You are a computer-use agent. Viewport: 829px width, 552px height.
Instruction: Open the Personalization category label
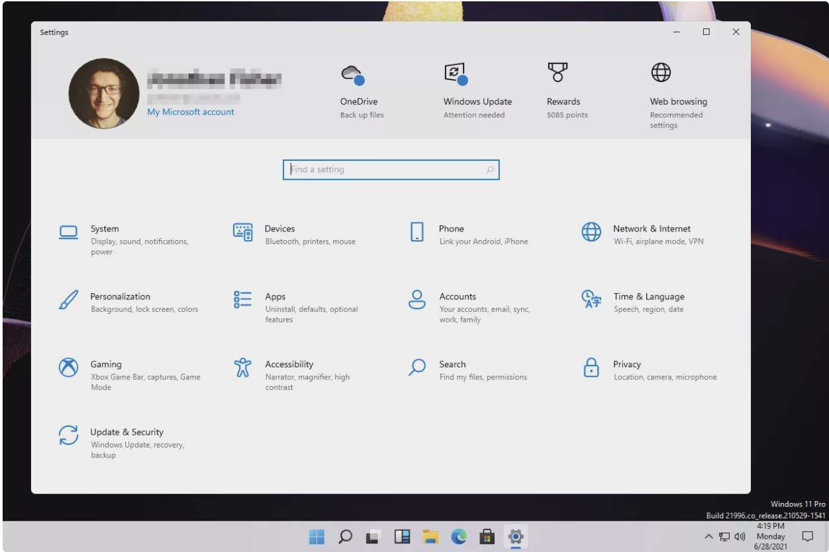pos(121,297)
